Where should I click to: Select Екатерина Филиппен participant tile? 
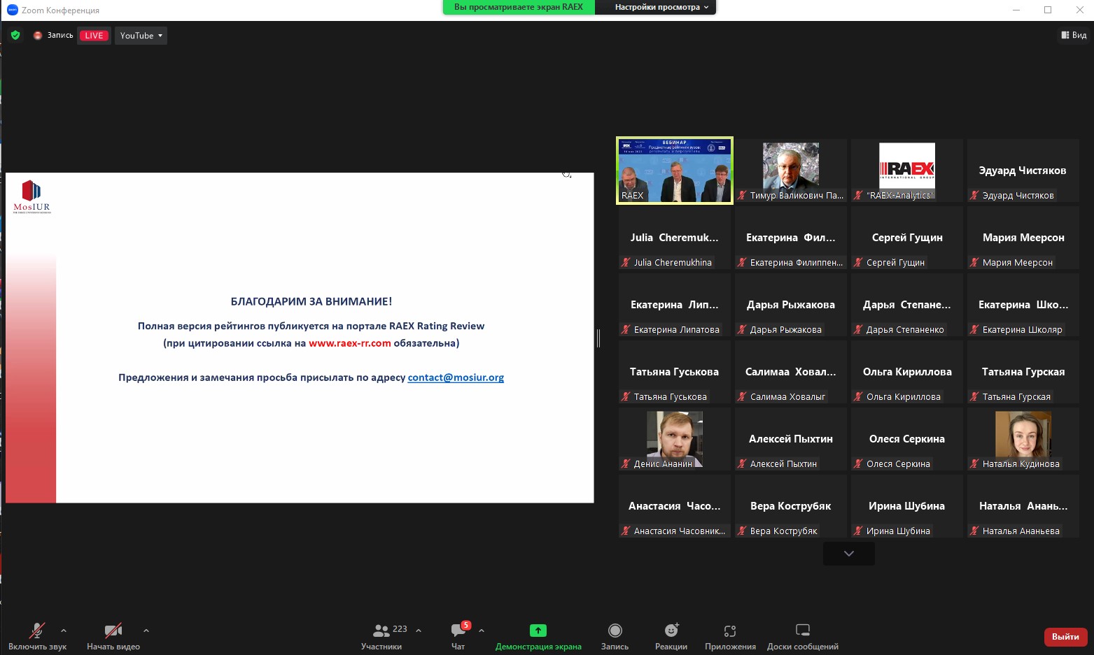click(791, 238)
